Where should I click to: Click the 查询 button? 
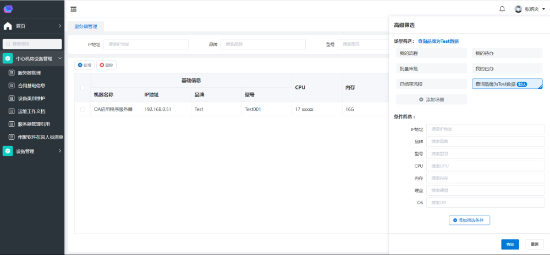tap(510, 245)
